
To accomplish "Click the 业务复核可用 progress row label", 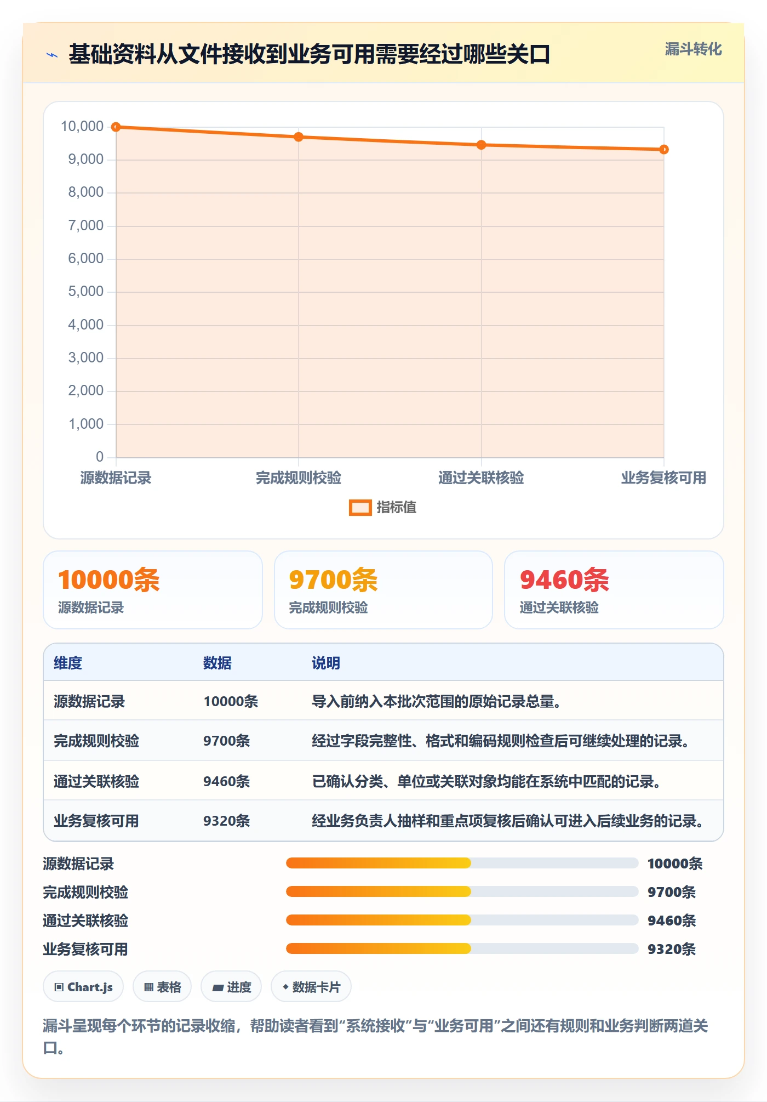I will pyautogui.click(x=85, y=949).
